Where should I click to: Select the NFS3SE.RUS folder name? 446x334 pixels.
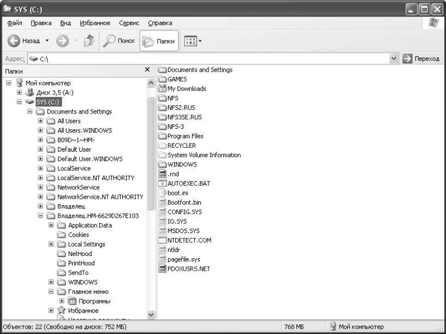[x=185, y=117]
